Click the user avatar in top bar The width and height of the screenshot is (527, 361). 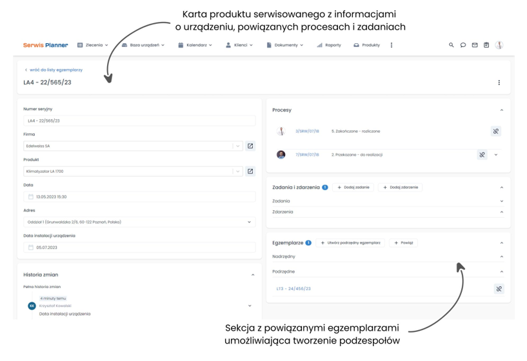point(499,45)
